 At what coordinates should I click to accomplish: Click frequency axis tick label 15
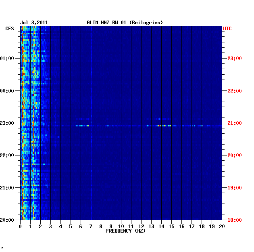pos(171,227)
